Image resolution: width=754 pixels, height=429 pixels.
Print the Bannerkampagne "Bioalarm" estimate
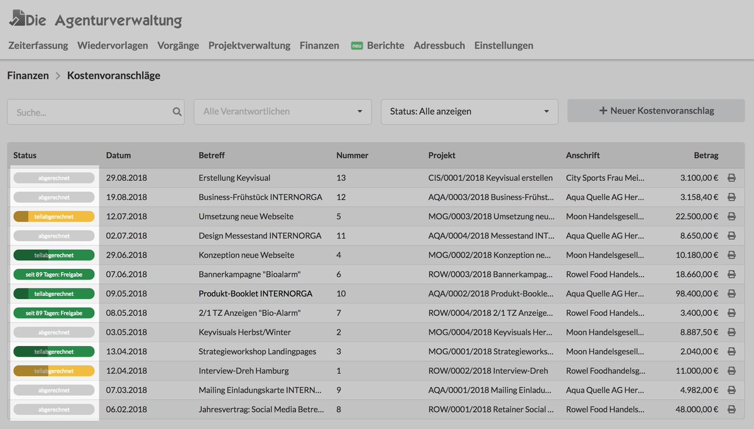tap(731, 274)
